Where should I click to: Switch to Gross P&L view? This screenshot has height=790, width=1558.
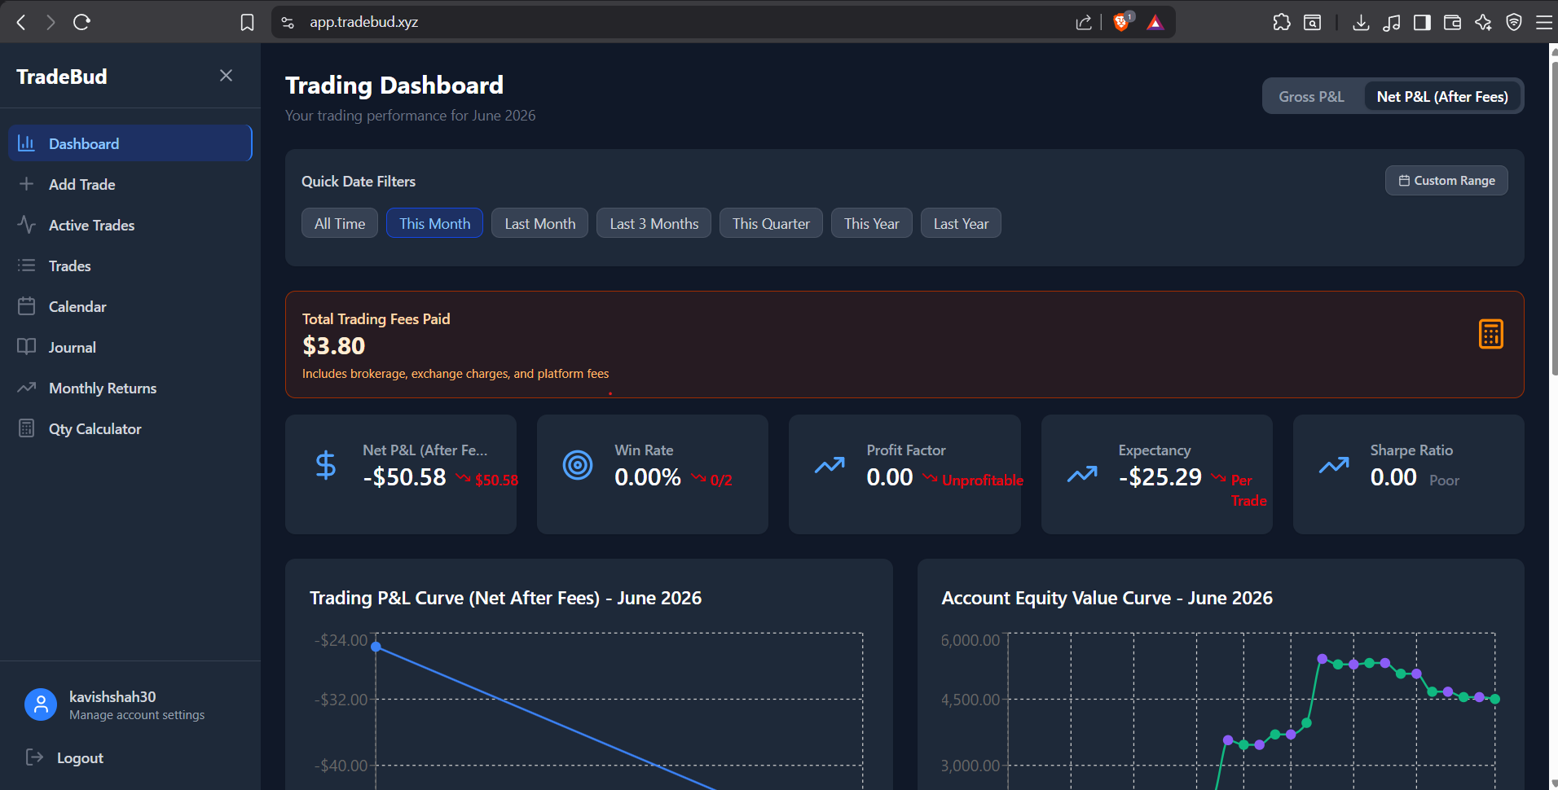pyautogui.click(x=1311, y=96)
